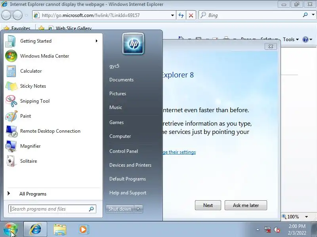Viewport: 317px width, 237px height.
Task: Click the Windows Media Center icon
Action: click(x=11, y=56)
